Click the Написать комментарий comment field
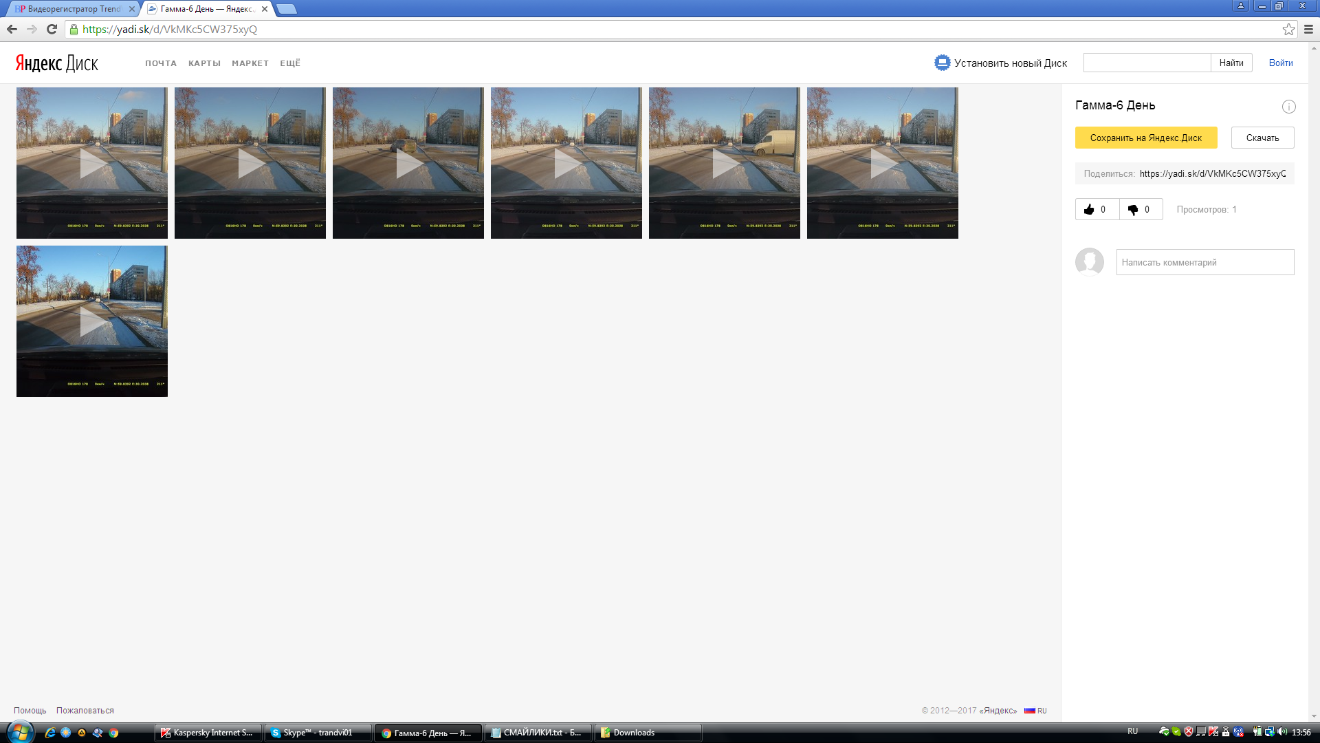Image resolution: width=1320 pixels, height=743 pixels. [x=1204, y=262]
